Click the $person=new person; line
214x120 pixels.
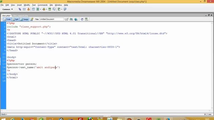tap(21, 64)
